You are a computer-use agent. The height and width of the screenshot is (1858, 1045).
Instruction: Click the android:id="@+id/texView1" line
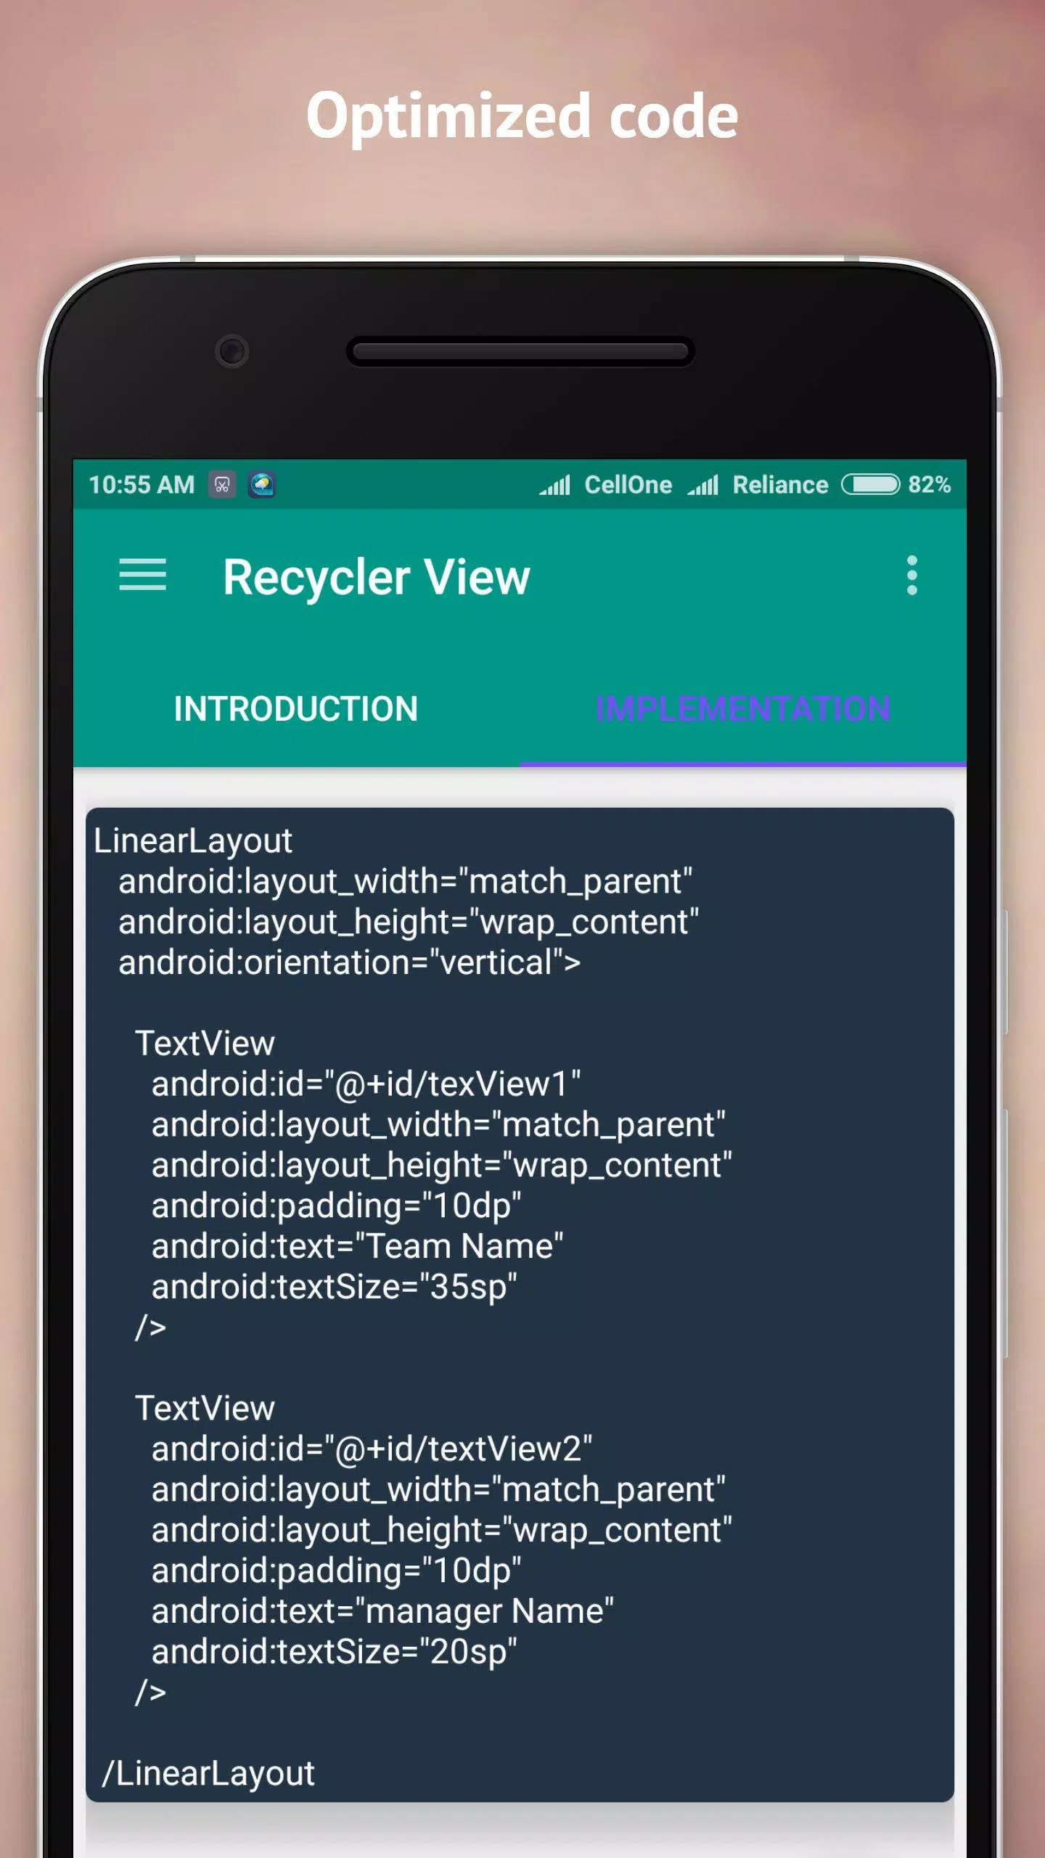tap(366, 1084)
